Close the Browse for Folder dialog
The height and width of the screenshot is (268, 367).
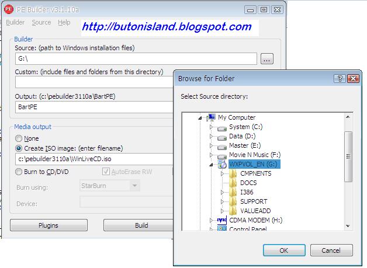point(353,78)
